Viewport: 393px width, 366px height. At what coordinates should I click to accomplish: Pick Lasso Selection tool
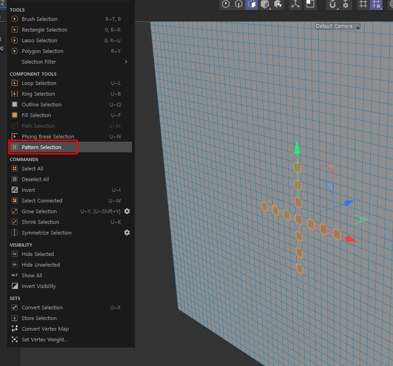[x=71, y=40]
